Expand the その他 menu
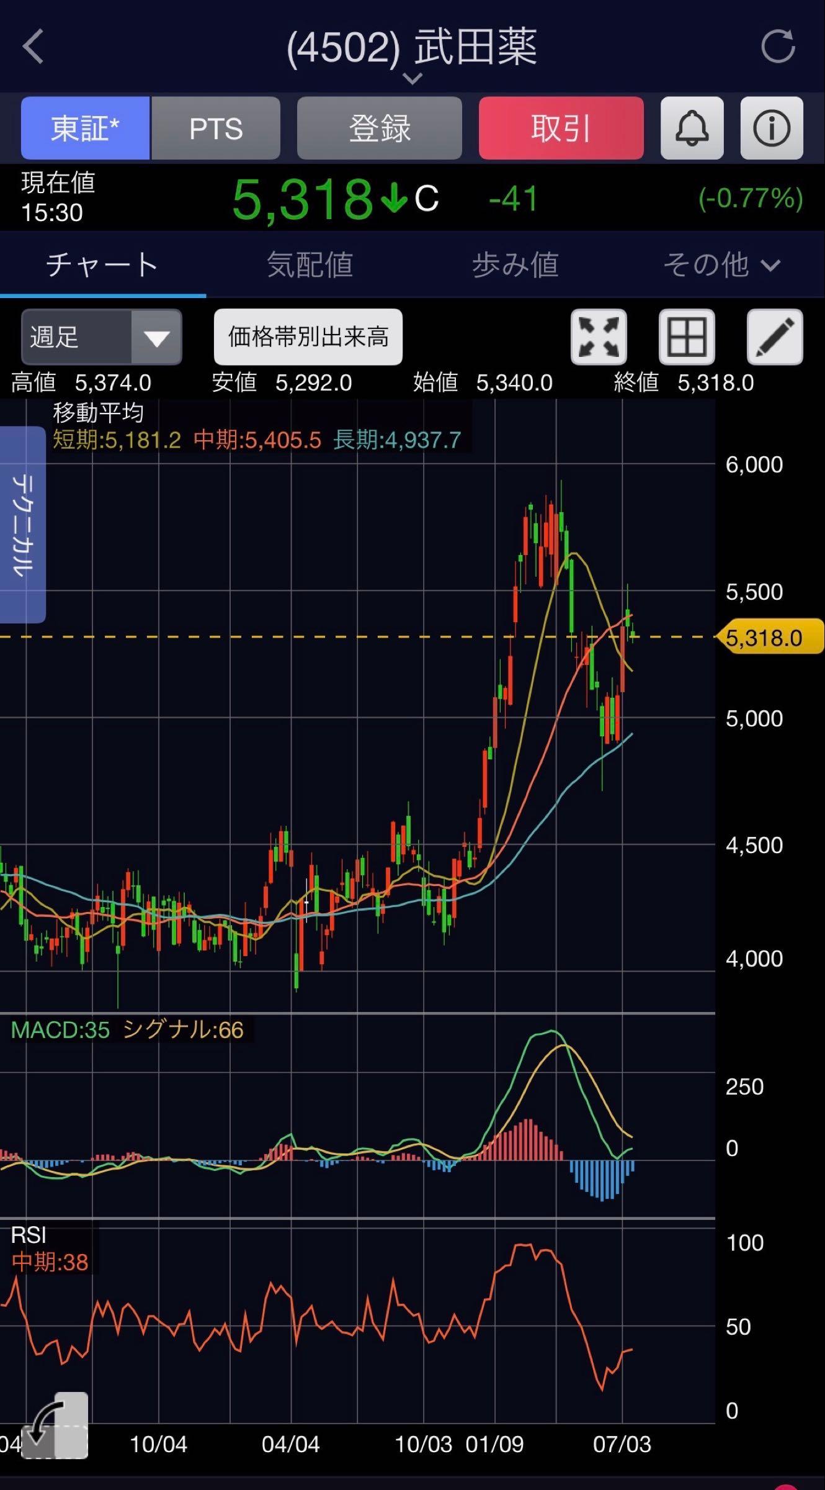 click(721, 265)
